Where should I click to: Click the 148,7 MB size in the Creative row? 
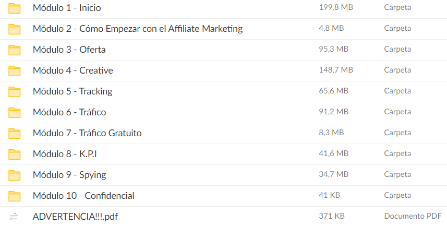335,70
